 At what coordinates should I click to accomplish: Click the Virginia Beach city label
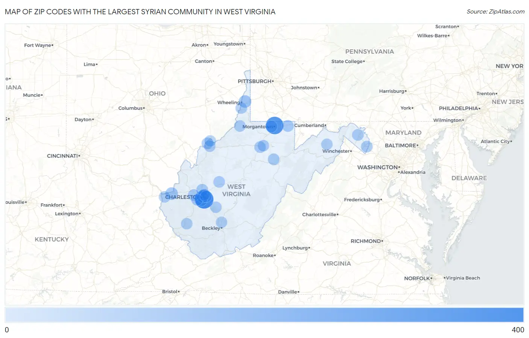pyautogui.click(x=463, y=278)
